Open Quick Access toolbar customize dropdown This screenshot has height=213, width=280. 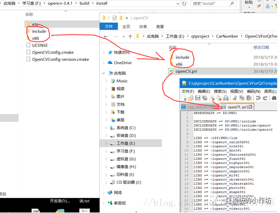[127, 18]
